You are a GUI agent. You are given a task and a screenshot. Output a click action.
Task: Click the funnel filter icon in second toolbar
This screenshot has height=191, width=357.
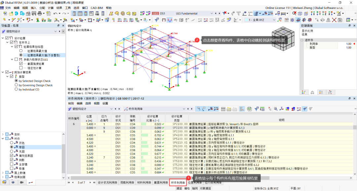[157, 20]
